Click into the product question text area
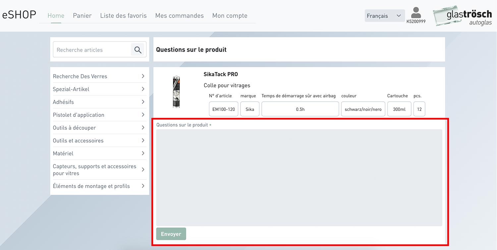Viewport: 497px width, 250px height. tap(299, 178)
